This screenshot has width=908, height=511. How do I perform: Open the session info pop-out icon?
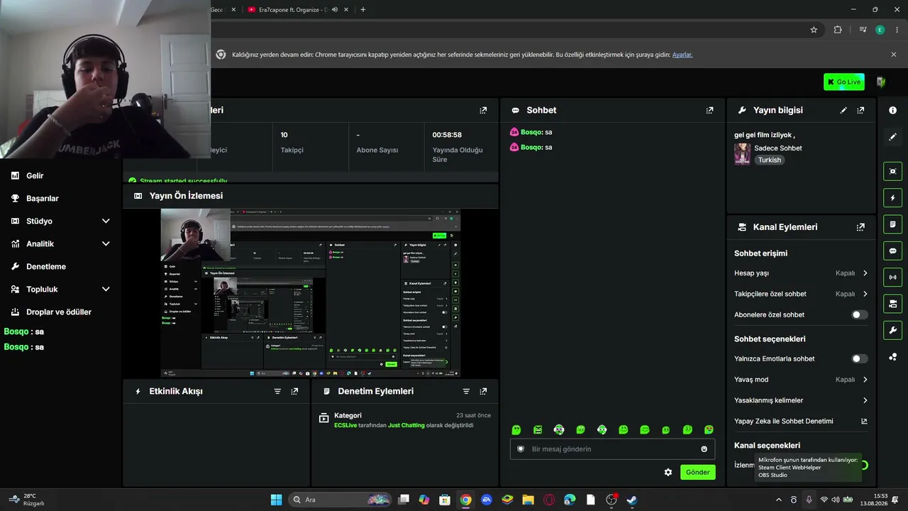[483, 110]
